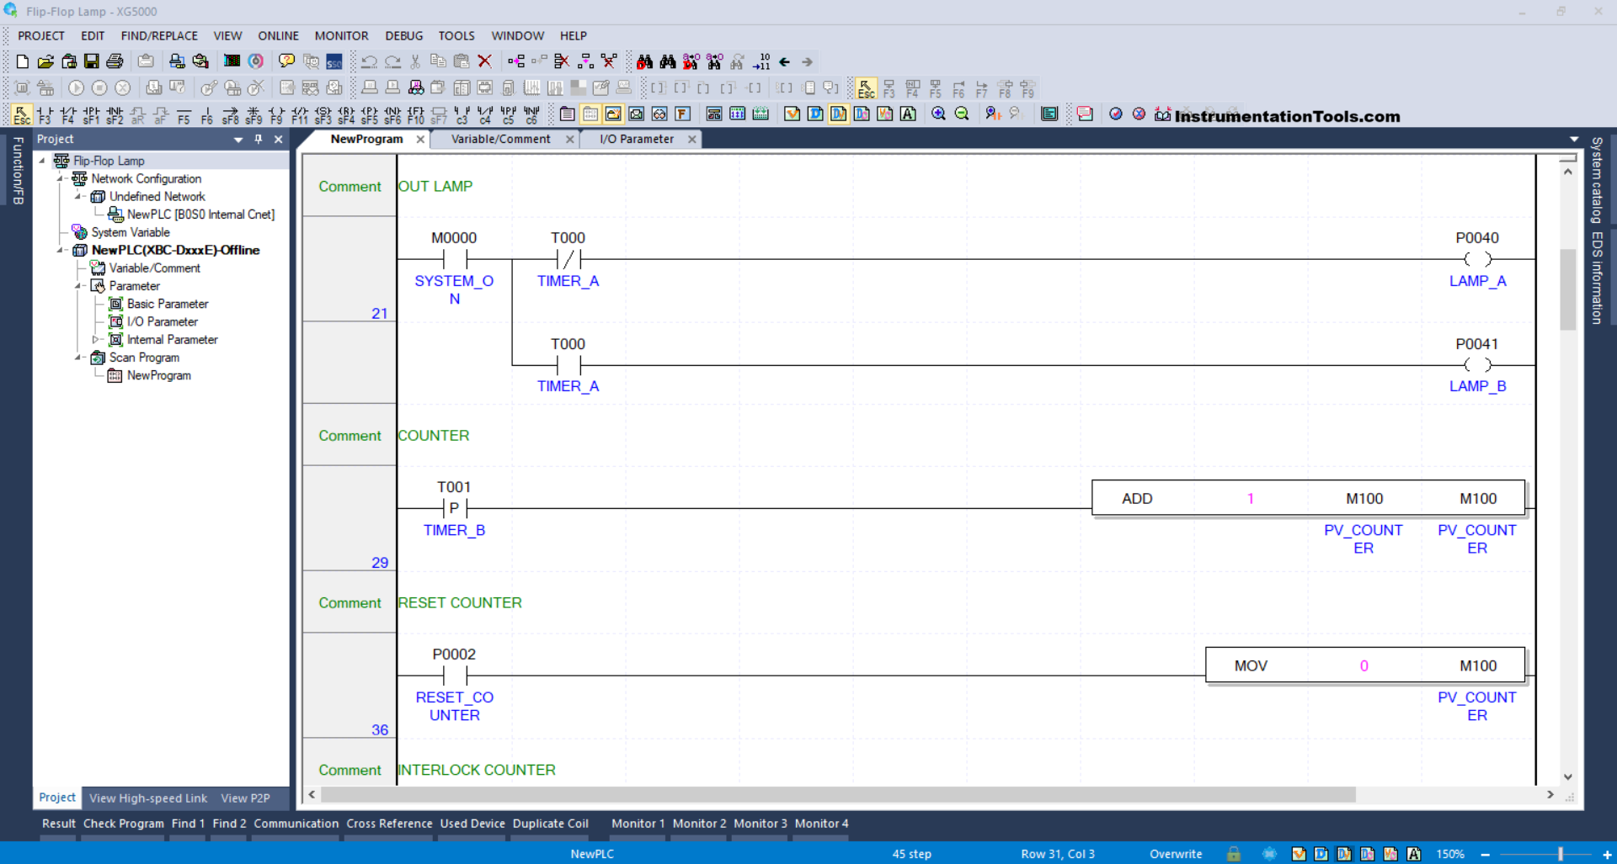Click the Save project icon
1617x864 pixels.
click(92, 61)
